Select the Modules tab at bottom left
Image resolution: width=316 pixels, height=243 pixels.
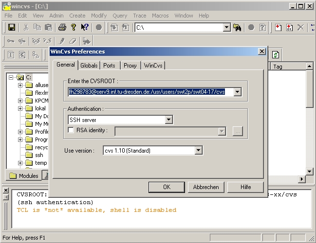[x=24, y=176]
